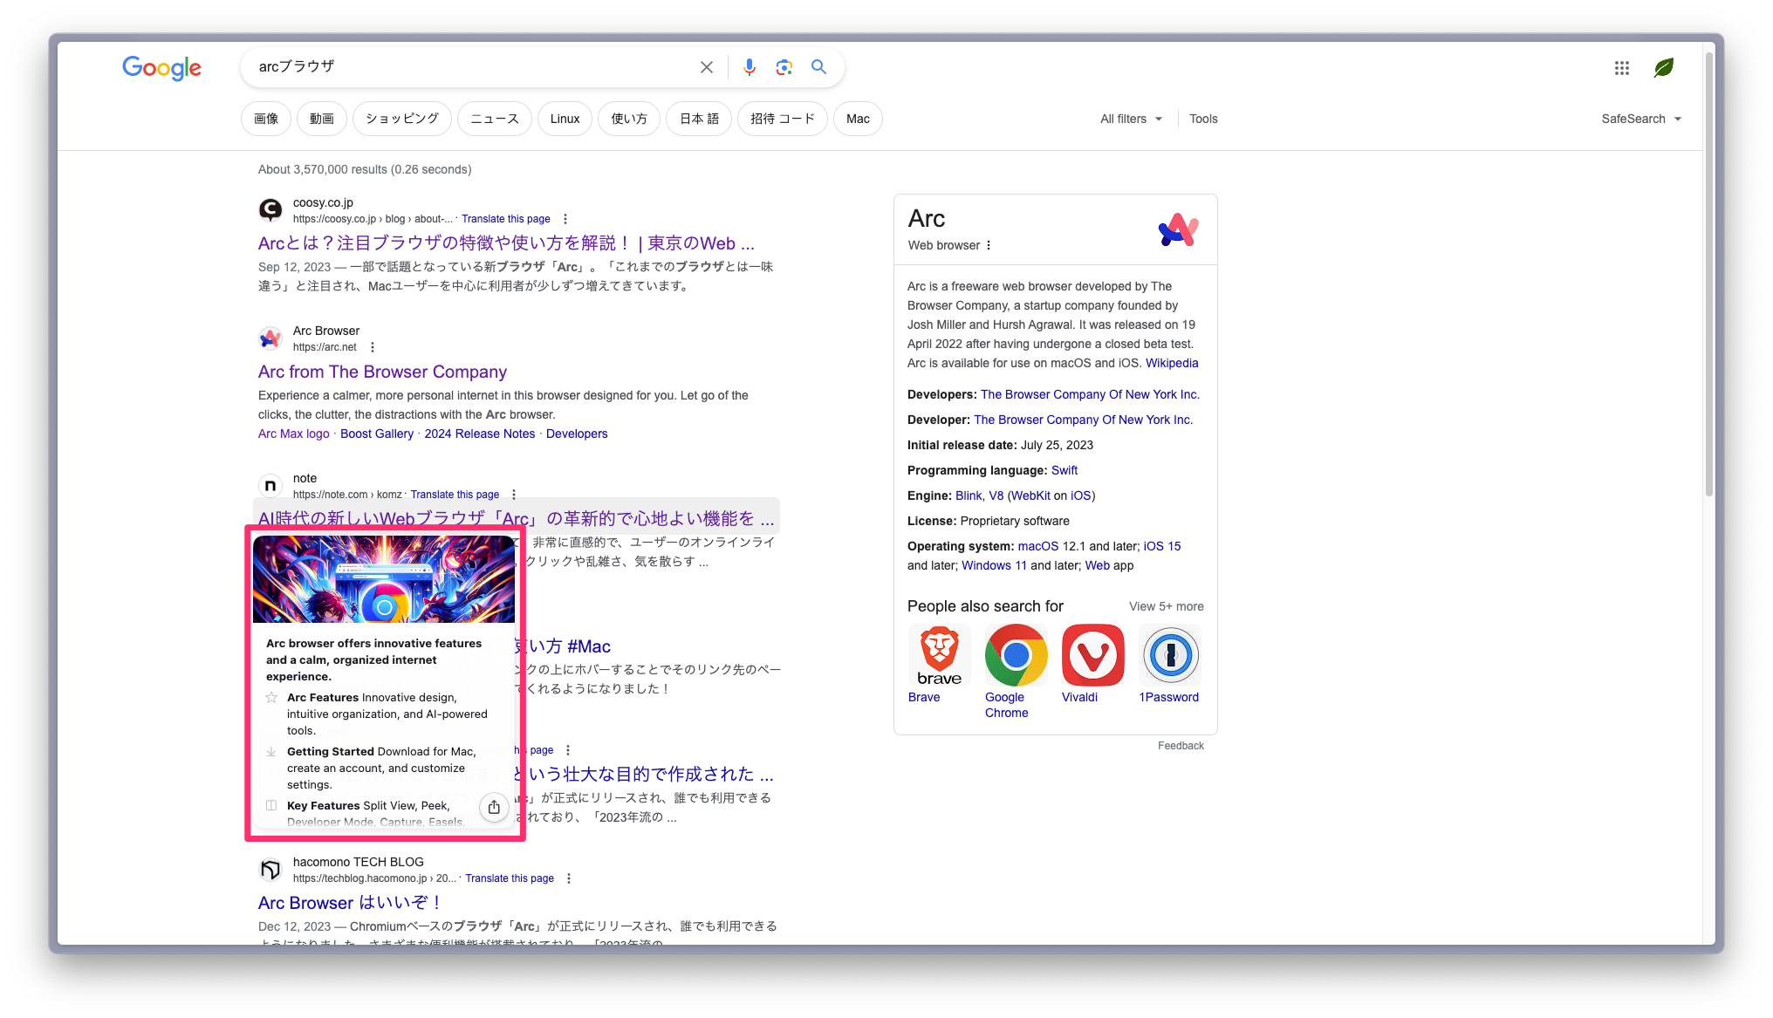This screenshot has width=1773, height=1018.
Task: Open more options for hacomono result
Action: tap(569, 878)
